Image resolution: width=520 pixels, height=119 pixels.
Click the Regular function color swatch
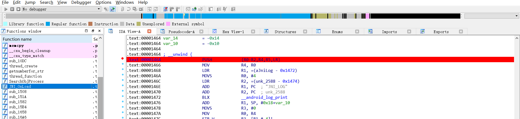click(48, 24)
